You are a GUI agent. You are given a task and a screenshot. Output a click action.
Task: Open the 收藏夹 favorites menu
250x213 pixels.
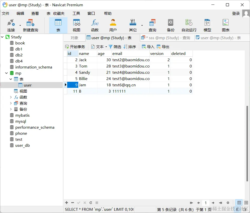[x=59, y=14]
